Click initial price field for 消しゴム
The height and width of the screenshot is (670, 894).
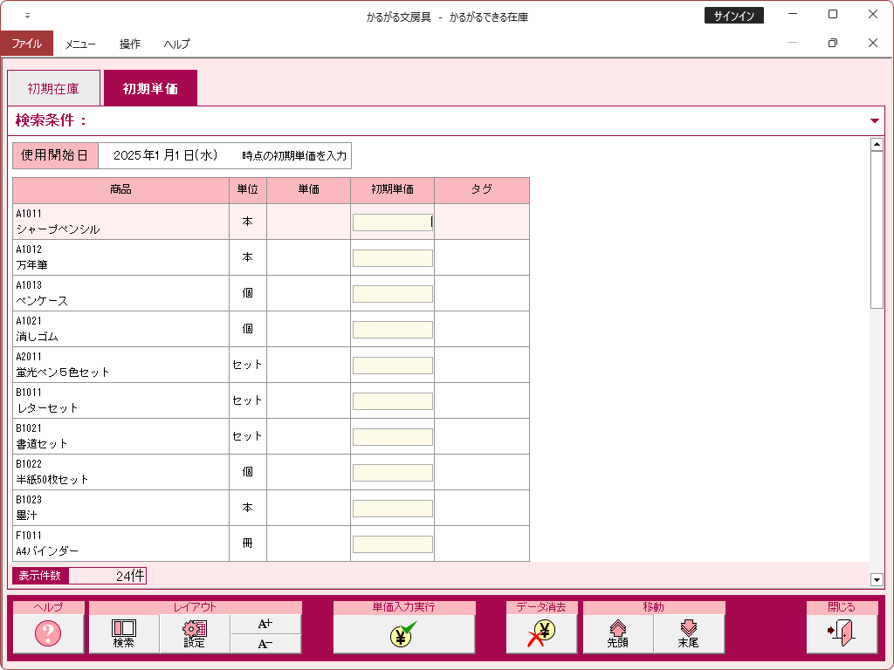(x=392, y=330)
